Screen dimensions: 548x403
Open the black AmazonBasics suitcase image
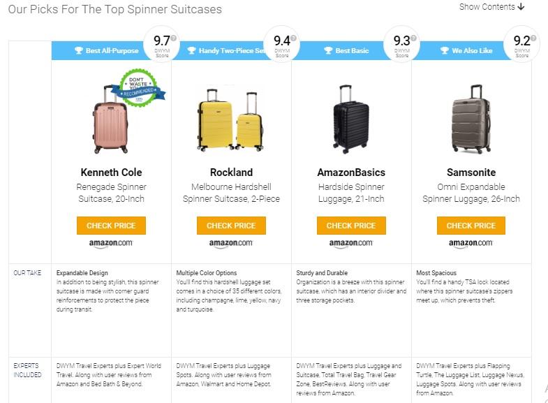(x=350, y=120)
